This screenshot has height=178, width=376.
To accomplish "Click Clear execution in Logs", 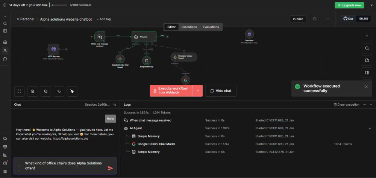I will tap(347, 105).
